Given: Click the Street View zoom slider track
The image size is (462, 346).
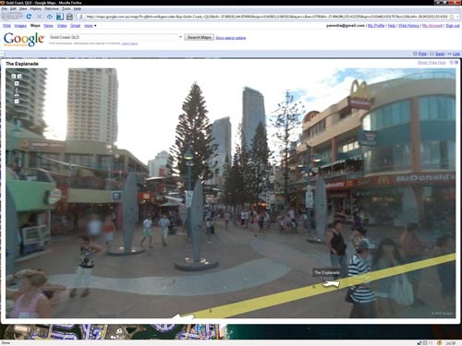Looking at the screenshot, I should pos(17,92).
